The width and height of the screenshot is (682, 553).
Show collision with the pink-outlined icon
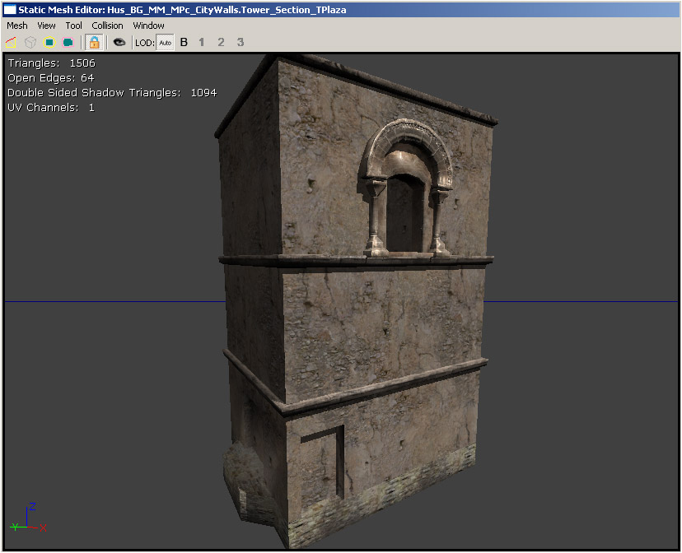(68, 42)
